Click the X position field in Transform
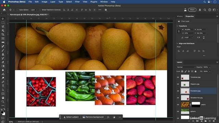Image resolution: width=219 pixels, height=123 pixels. point(201,30)
